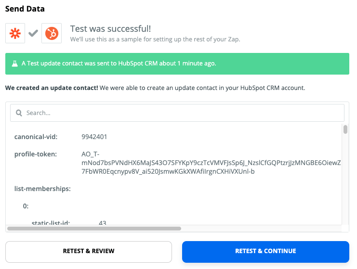Click the green test-sent notification banner
This screenshot has width=357, height=269.
click(x=177, y=64)
